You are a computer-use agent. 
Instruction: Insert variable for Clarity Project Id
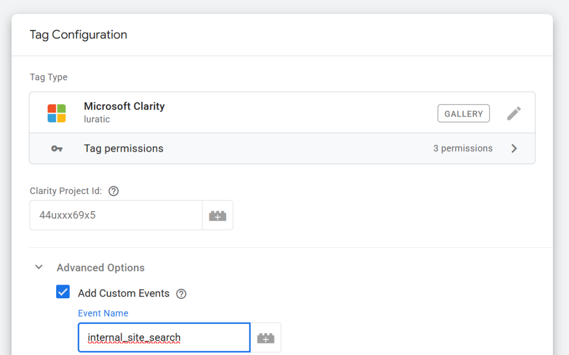218,215
